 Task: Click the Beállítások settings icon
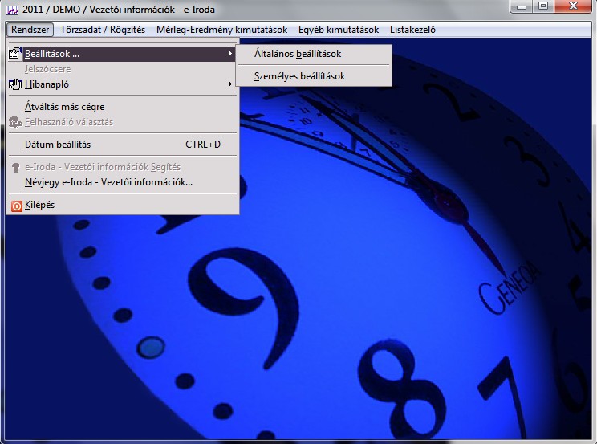tap(15, 54)
